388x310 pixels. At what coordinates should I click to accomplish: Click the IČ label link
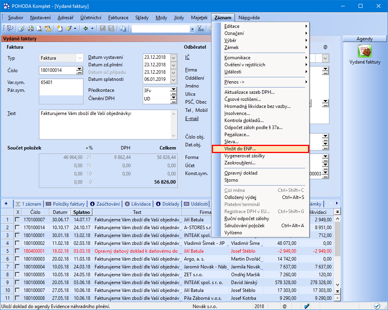coord(187,57)
